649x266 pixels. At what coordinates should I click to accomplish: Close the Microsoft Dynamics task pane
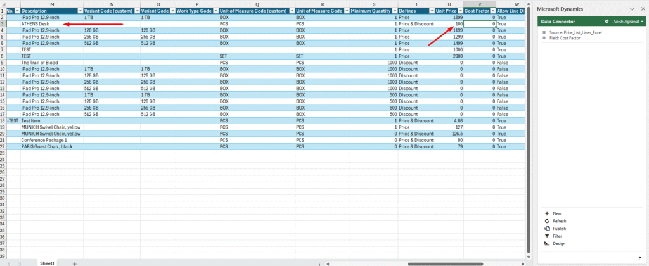[x=641, y=8]
